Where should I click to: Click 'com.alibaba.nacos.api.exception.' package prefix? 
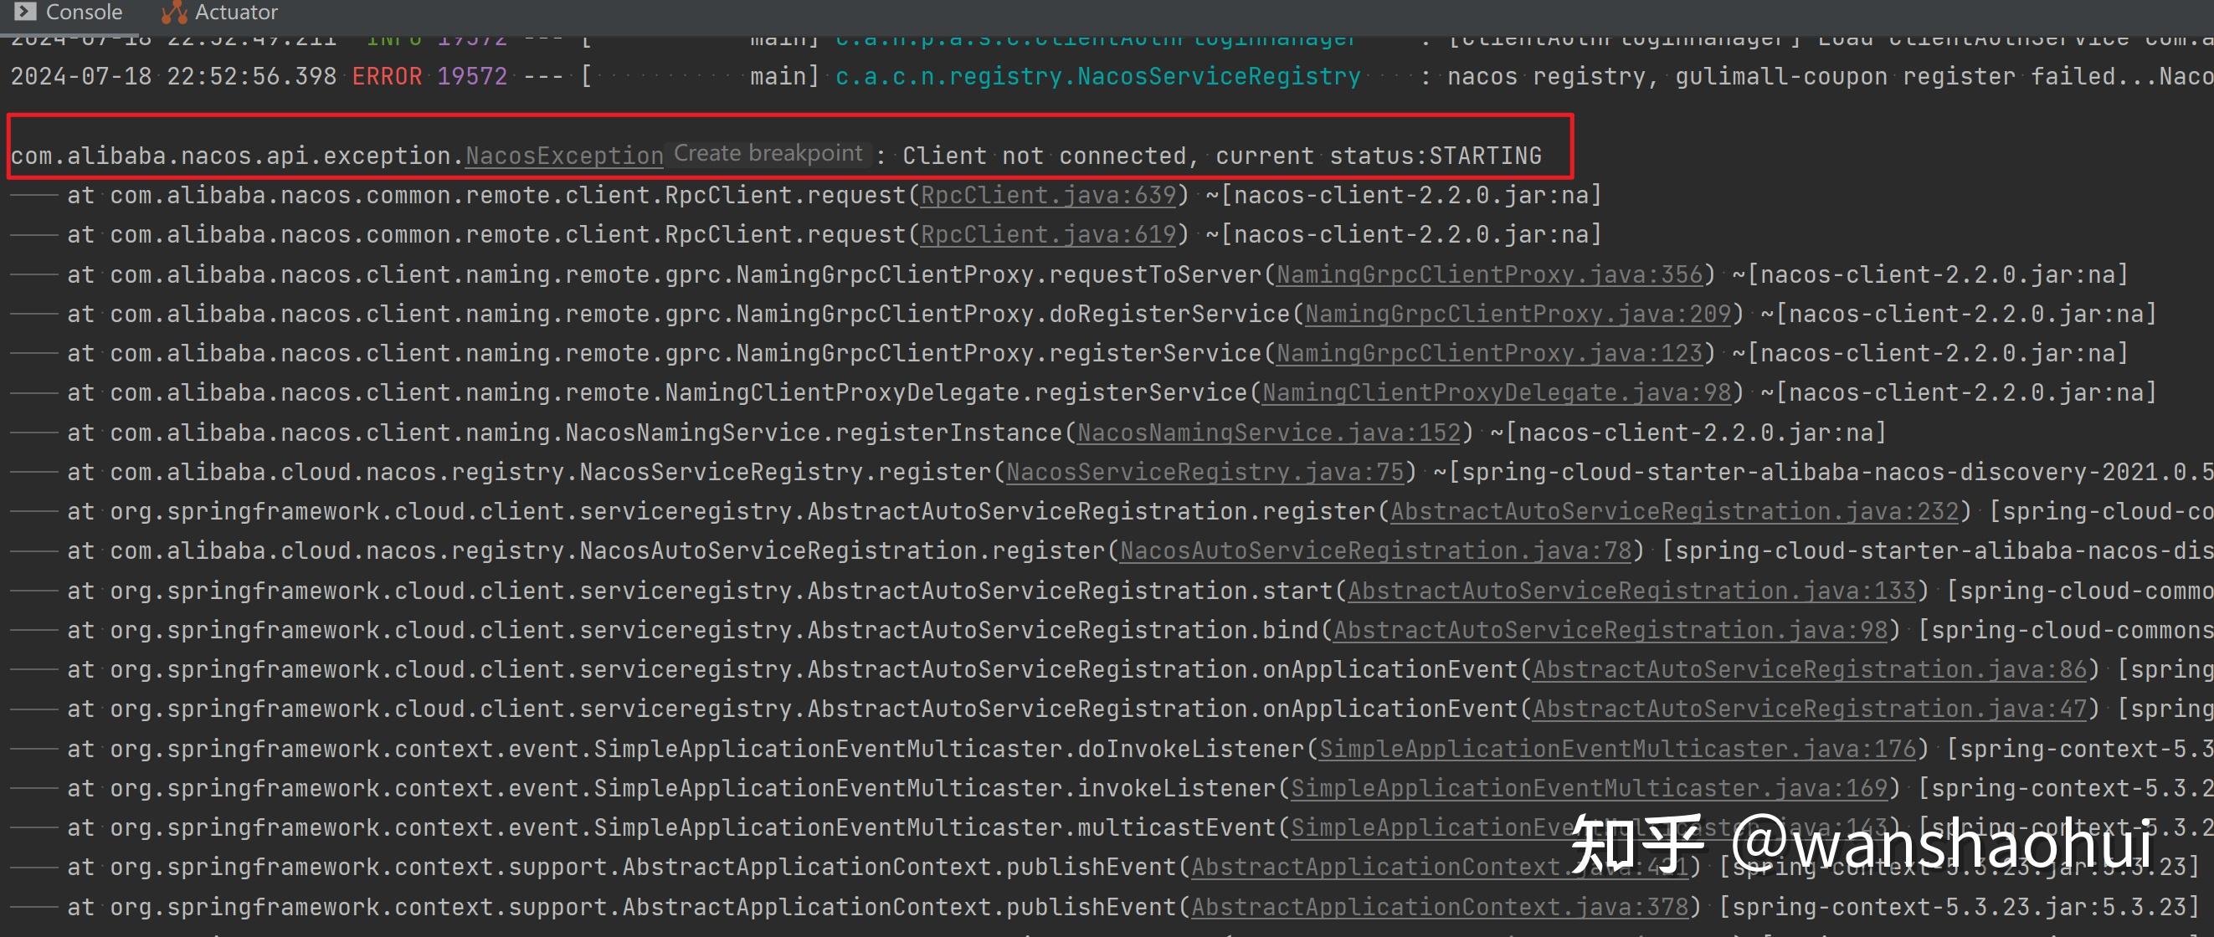tap(237, 156)
